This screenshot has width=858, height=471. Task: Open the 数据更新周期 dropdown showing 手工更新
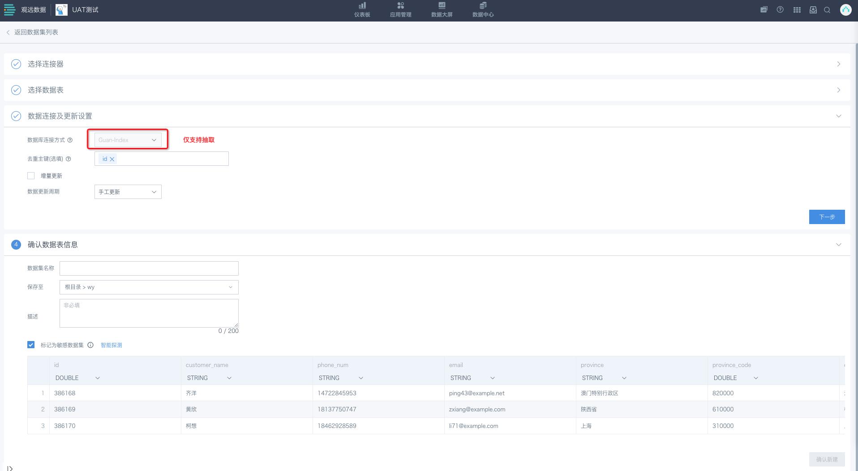click(128, 192)
